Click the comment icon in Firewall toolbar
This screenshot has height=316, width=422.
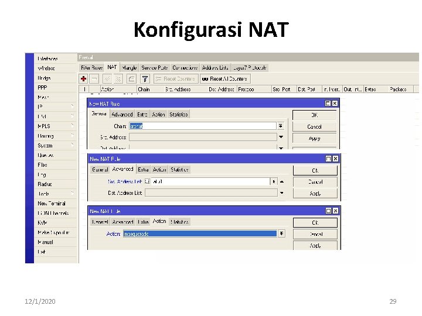[x=131, y=79]
